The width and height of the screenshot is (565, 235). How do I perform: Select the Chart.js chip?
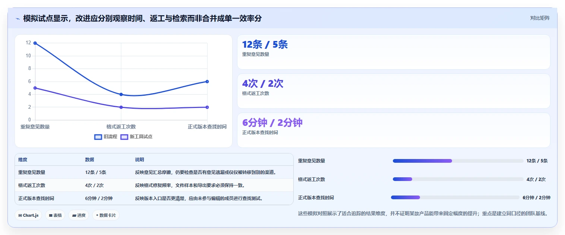click(28, 215)
